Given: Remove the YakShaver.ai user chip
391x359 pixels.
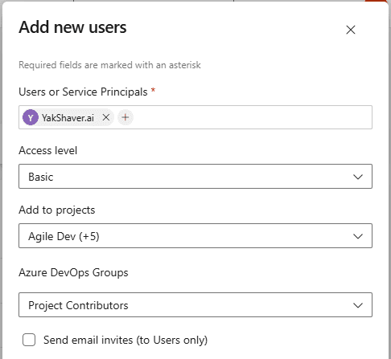Looking at the screenshot, I should click(x=106, y=117).
